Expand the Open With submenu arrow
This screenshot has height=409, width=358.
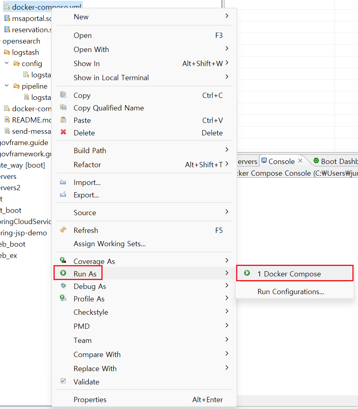click(227, 49)
